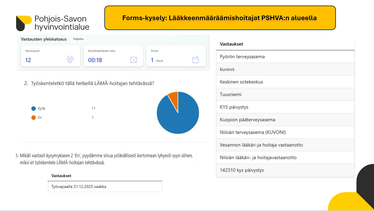The height and width of the screenshot is (211, 374).
Task: Click the alarm clock icon in average time card
Action: [x=133, y=60]
